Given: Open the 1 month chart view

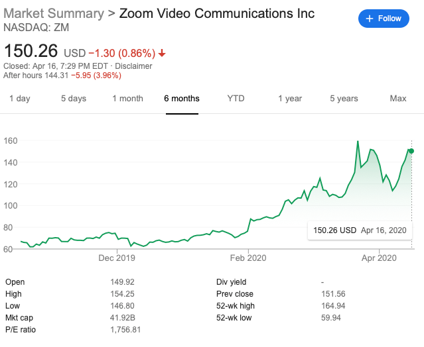Looking at the screenshot, I should 127,99.
